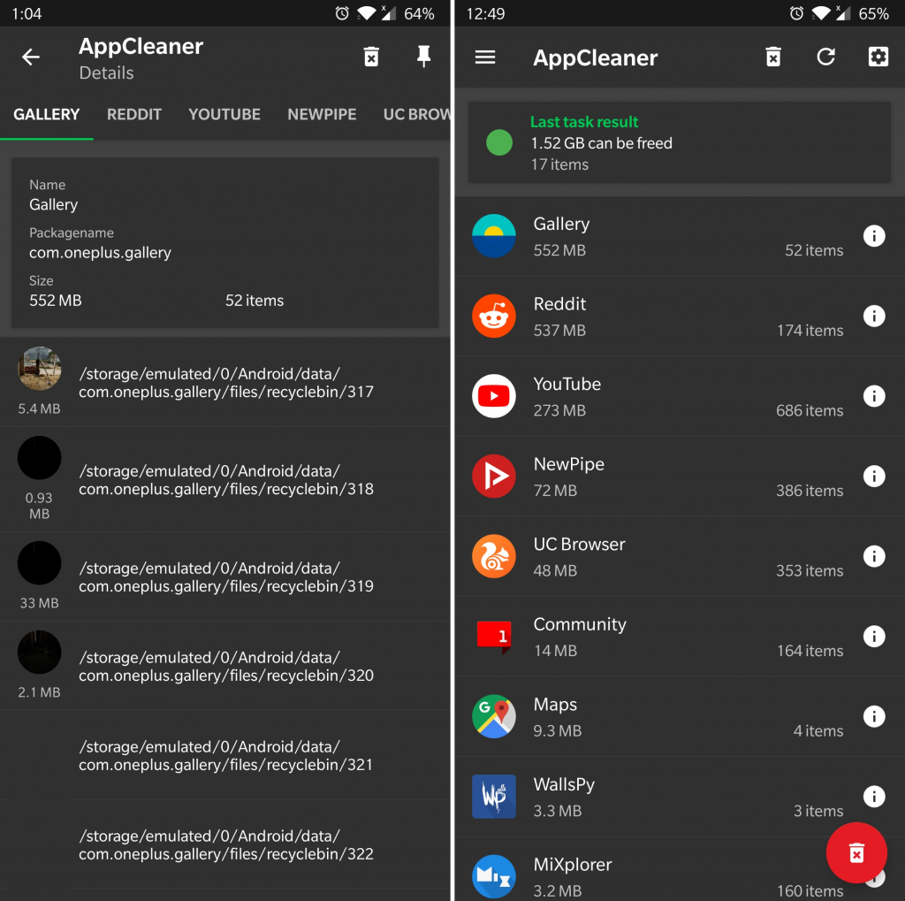Open AppCleaner settings gear
The image size is (905, 901).
(878, 57)
